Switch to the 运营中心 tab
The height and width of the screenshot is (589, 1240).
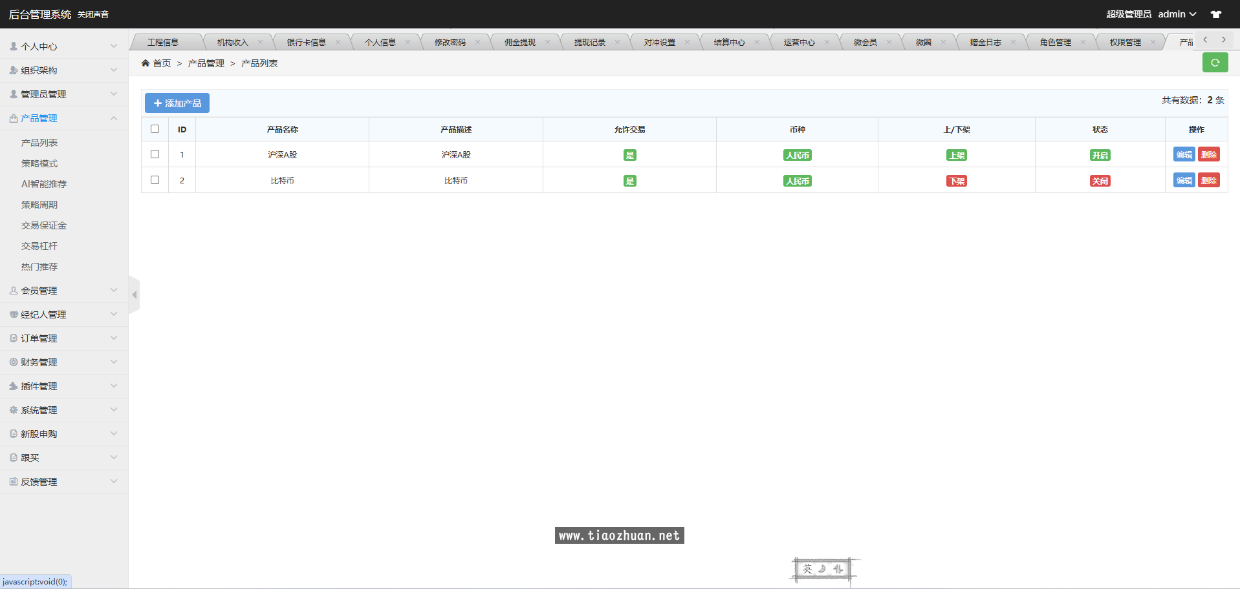click(x=799, y=42)
